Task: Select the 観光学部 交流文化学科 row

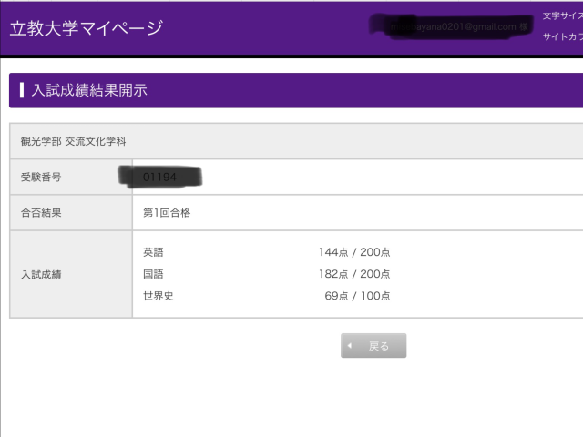Action: 73,141
